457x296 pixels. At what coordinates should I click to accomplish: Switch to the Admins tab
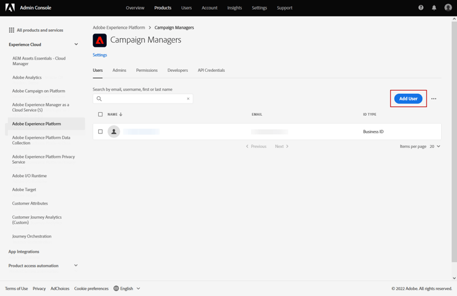pyautogui.click(x=119, y=70)
